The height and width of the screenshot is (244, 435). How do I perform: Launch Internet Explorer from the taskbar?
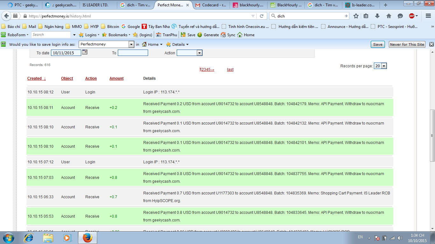[29, 238]
